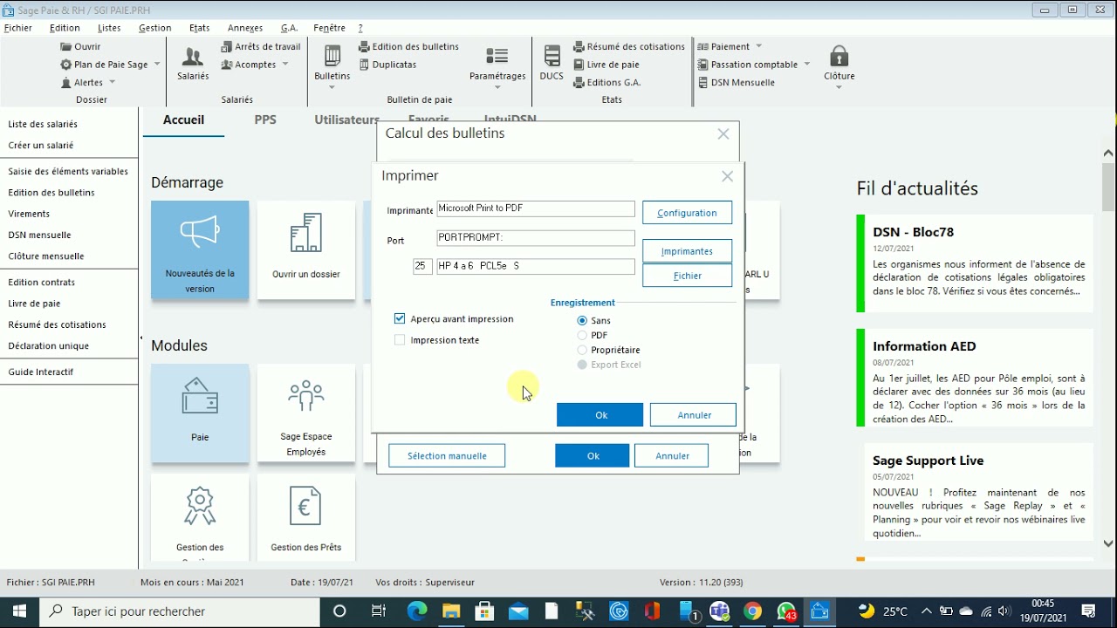Open Arrêts de travail in ribbon

(x=261, y=47)
